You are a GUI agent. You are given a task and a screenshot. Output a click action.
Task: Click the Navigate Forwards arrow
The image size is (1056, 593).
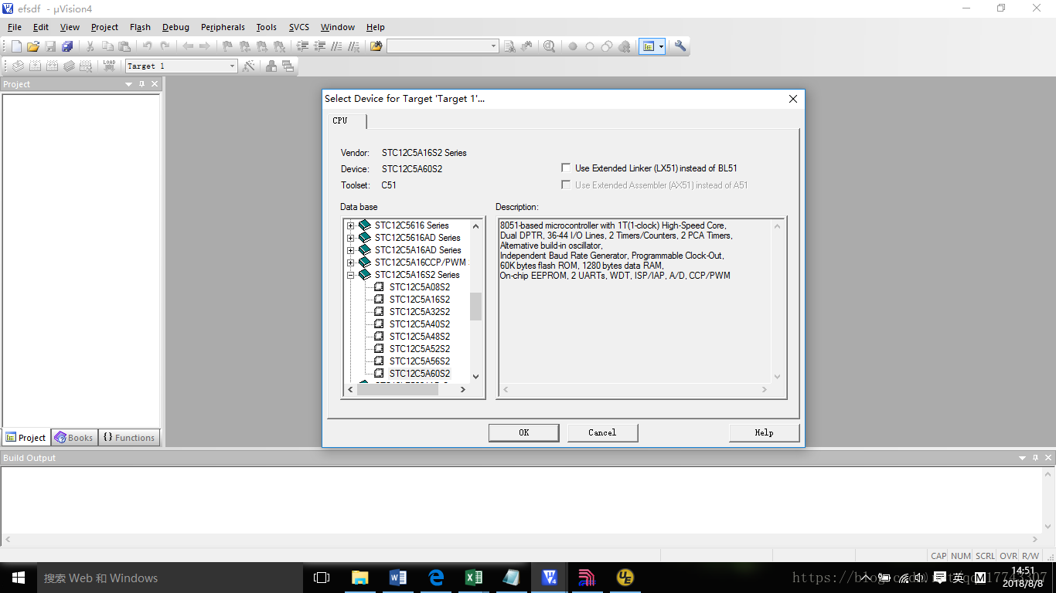205,46
